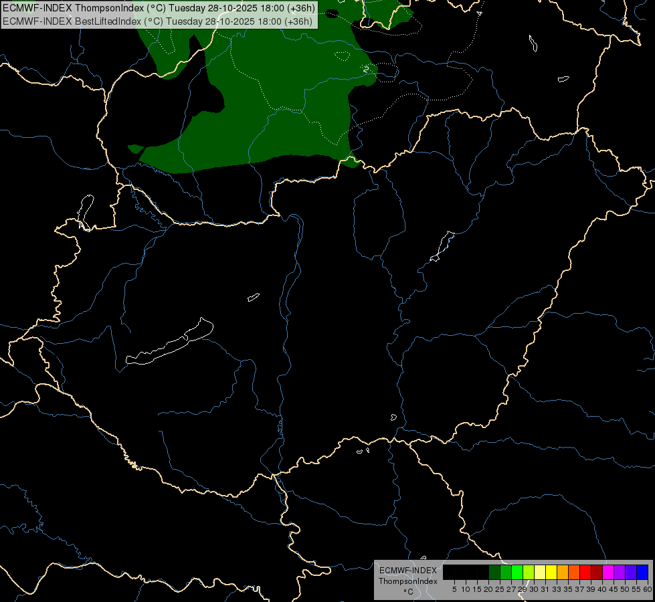Select the red 37–39 legend swatch
The height and width of the screenshot is (602, 655).
point(585,572)
